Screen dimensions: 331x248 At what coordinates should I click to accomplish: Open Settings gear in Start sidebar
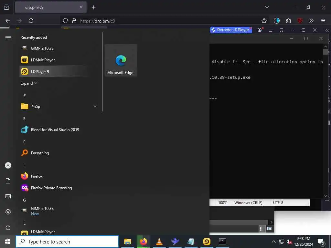[8, 212]
